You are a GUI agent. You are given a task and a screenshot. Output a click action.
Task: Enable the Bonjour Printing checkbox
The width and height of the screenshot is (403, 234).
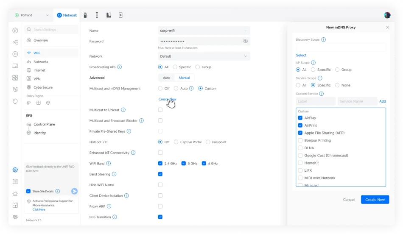pos(300,140)
